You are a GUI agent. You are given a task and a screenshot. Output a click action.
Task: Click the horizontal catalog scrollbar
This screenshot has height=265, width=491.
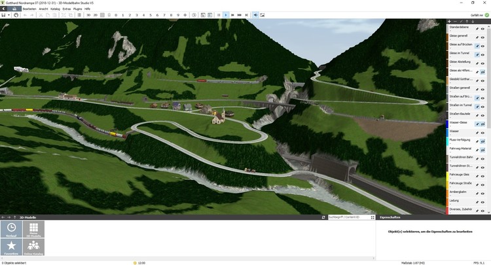(x=188, y=258)
